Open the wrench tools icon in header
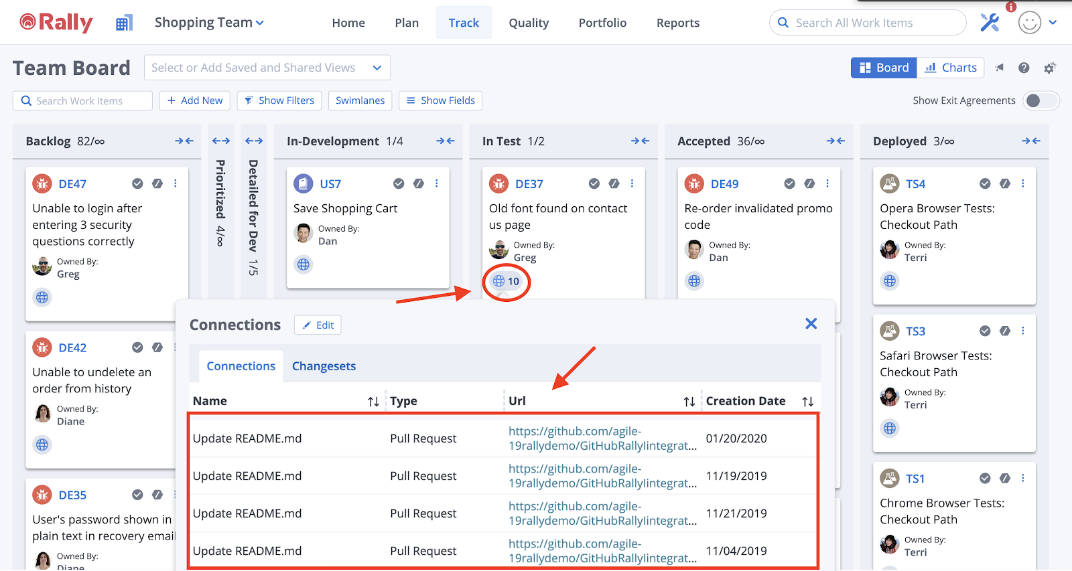1072x571 pixels. (990, 23)
